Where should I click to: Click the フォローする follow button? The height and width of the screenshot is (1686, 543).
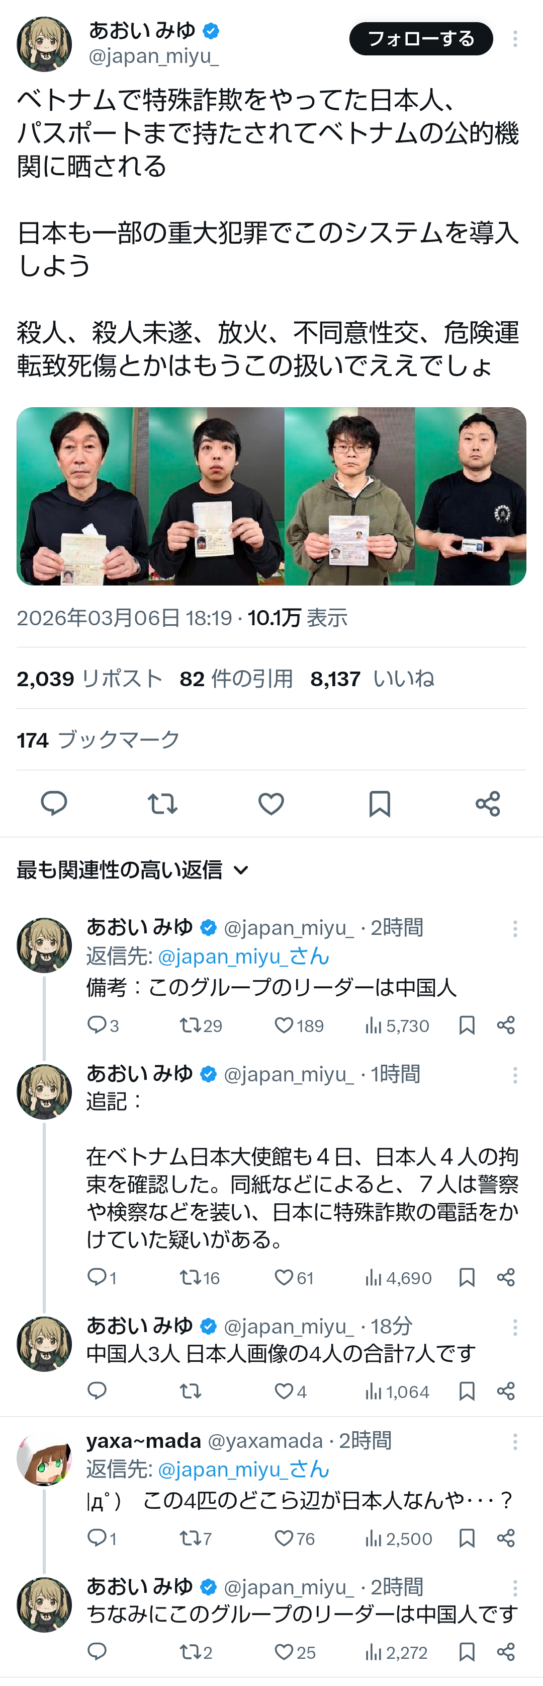pyautogui.click(x=421, y=39)
